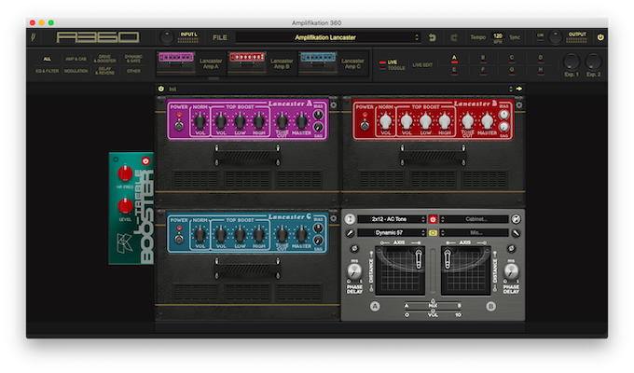The width and height of the screenshot is (634, 373).
Task: Click the yellow cabinet link button
Action: (x=433, y=233)
